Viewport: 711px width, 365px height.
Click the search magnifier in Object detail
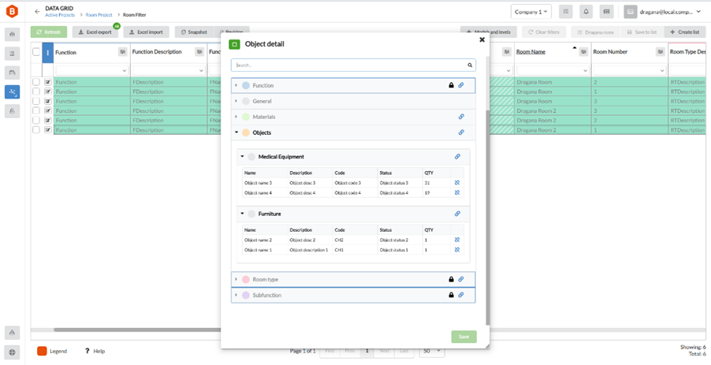[471, 65]
